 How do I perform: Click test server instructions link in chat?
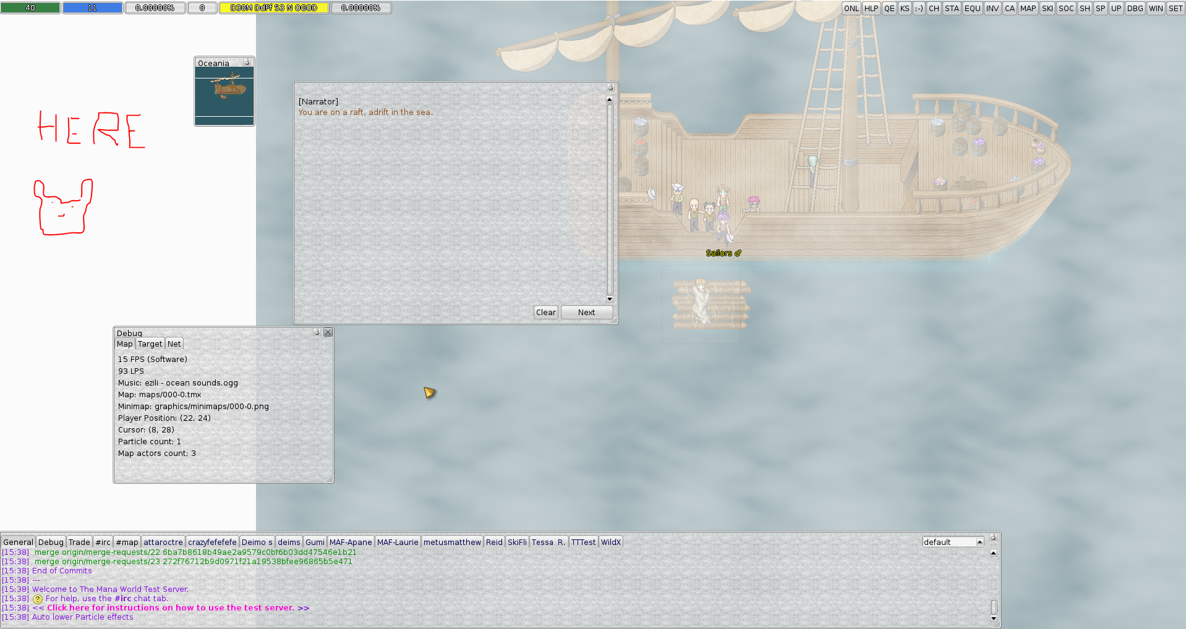pyautogui.click(x=171, y=608)
